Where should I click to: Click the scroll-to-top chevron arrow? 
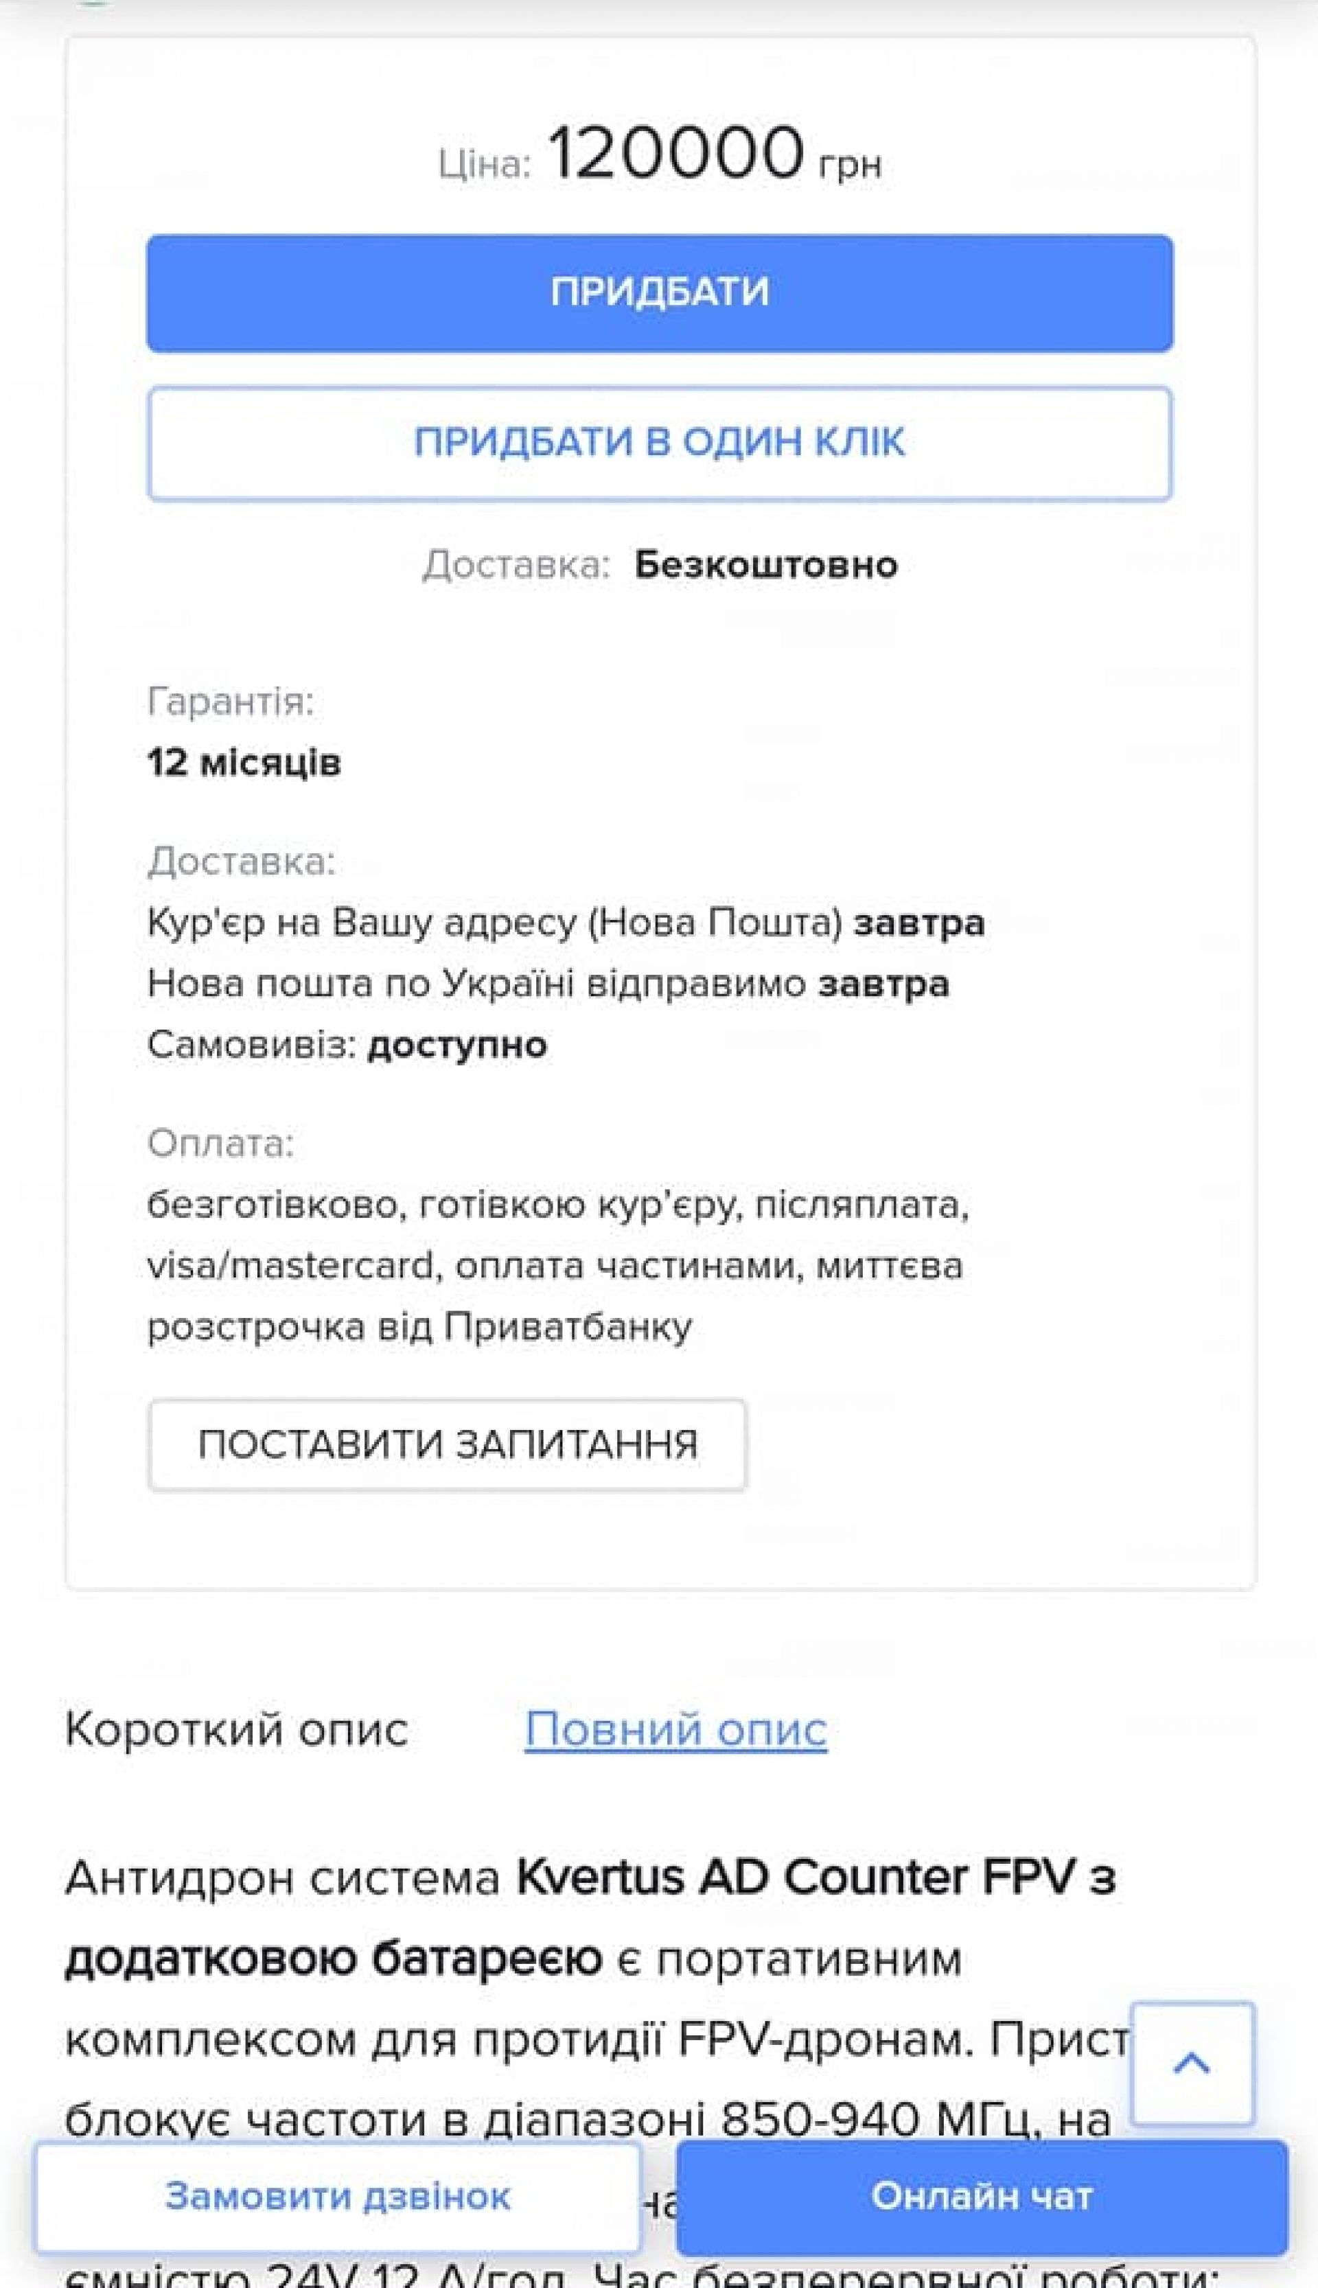[x=1191, y=2064]
